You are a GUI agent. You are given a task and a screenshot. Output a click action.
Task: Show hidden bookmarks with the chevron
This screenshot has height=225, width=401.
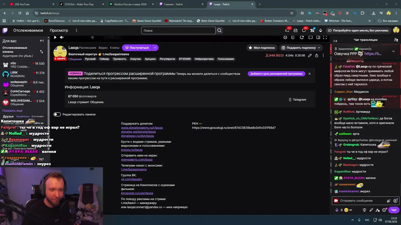click(370, 21)
